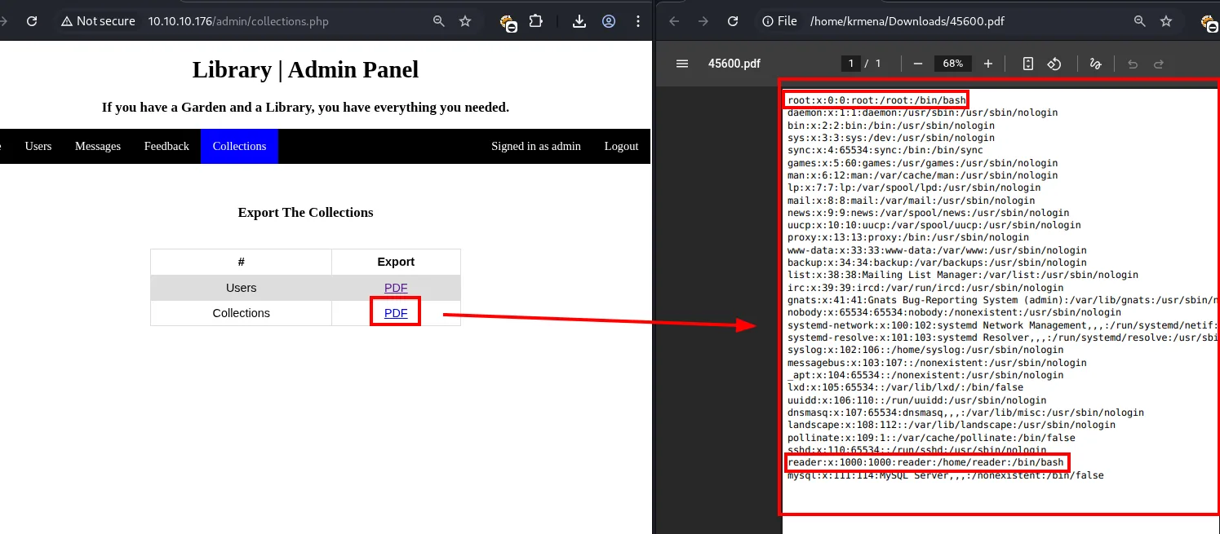Select the draw annotation tool in PDF viewer
1220x534 pixels.
click(1095, 64)
